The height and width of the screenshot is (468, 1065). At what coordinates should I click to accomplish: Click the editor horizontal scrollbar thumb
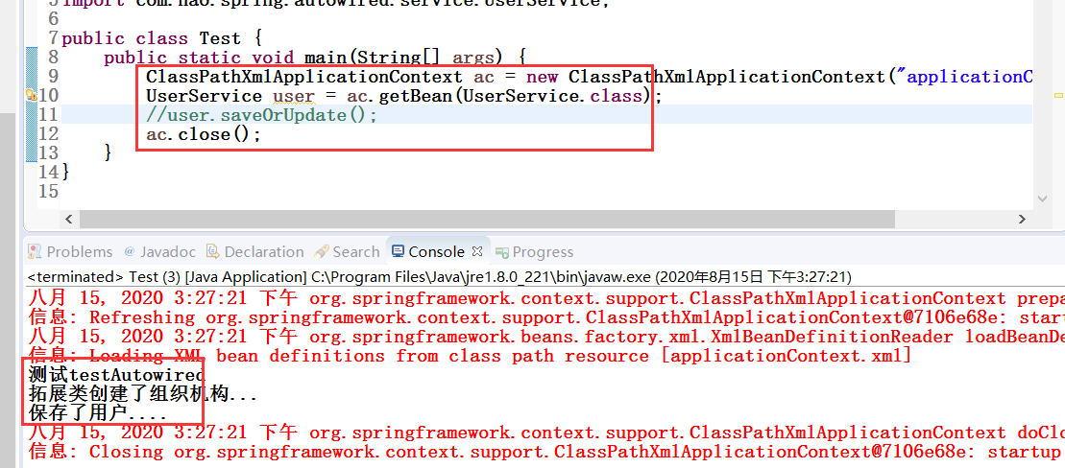pyautogui.click(x=487, y=219)
